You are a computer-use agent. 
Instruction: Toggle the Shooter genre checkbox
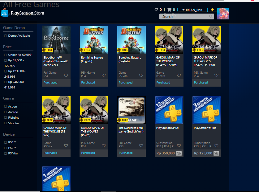tap(6, 123)
